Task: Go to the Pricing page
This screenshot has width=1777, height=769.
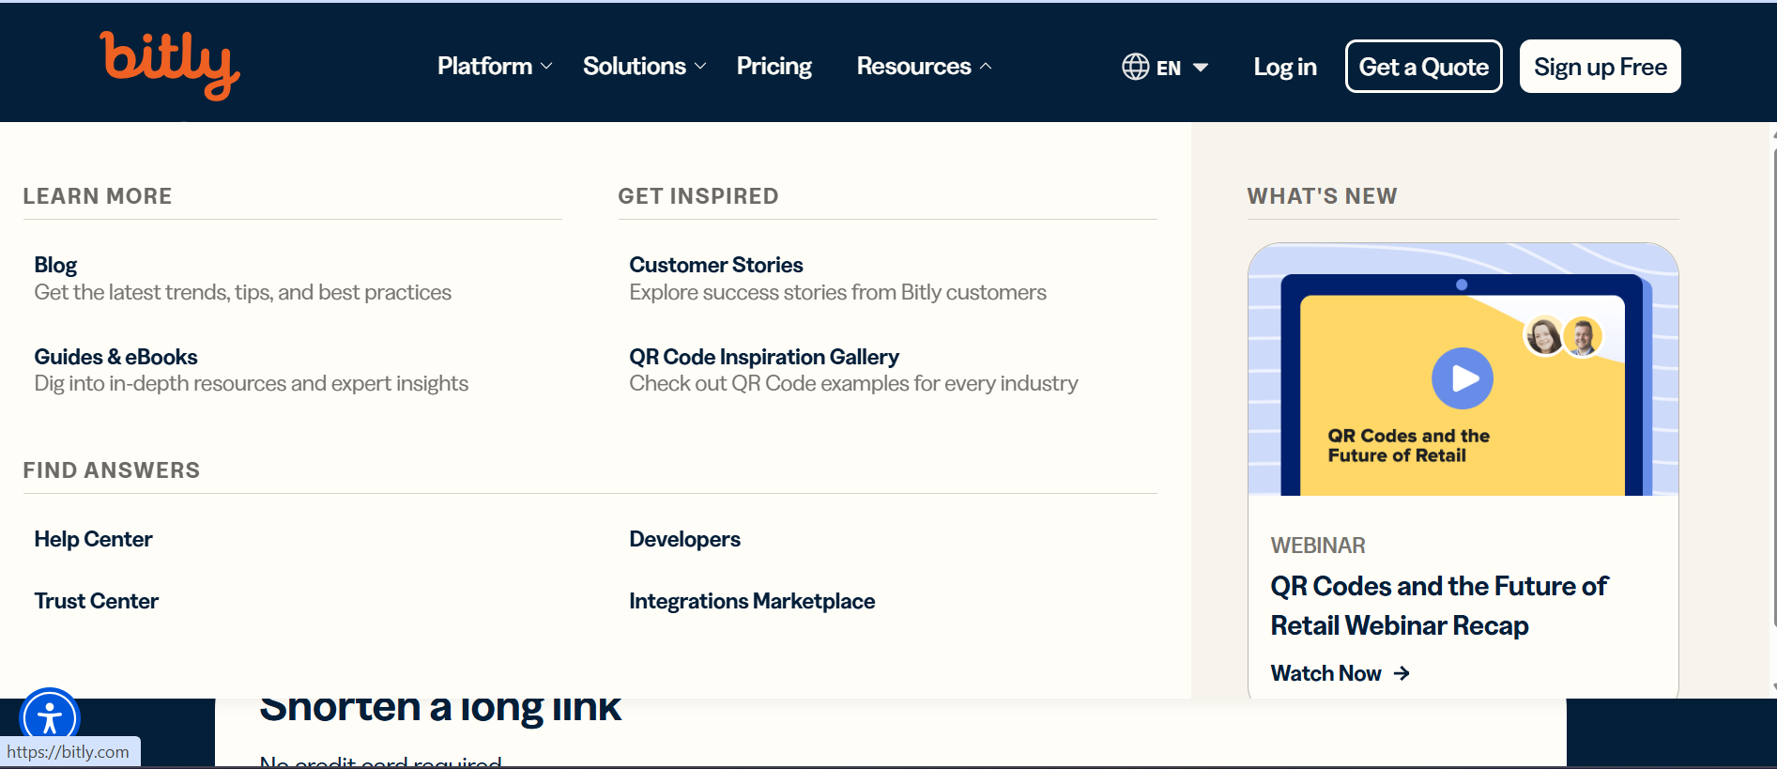Action: (774, 66)
